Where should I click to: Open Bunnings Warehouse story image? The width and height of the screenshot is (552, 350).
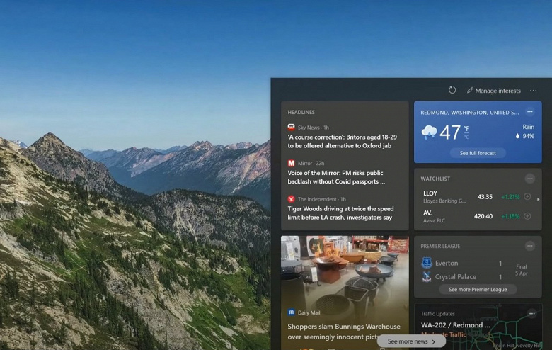coord(345,269)
